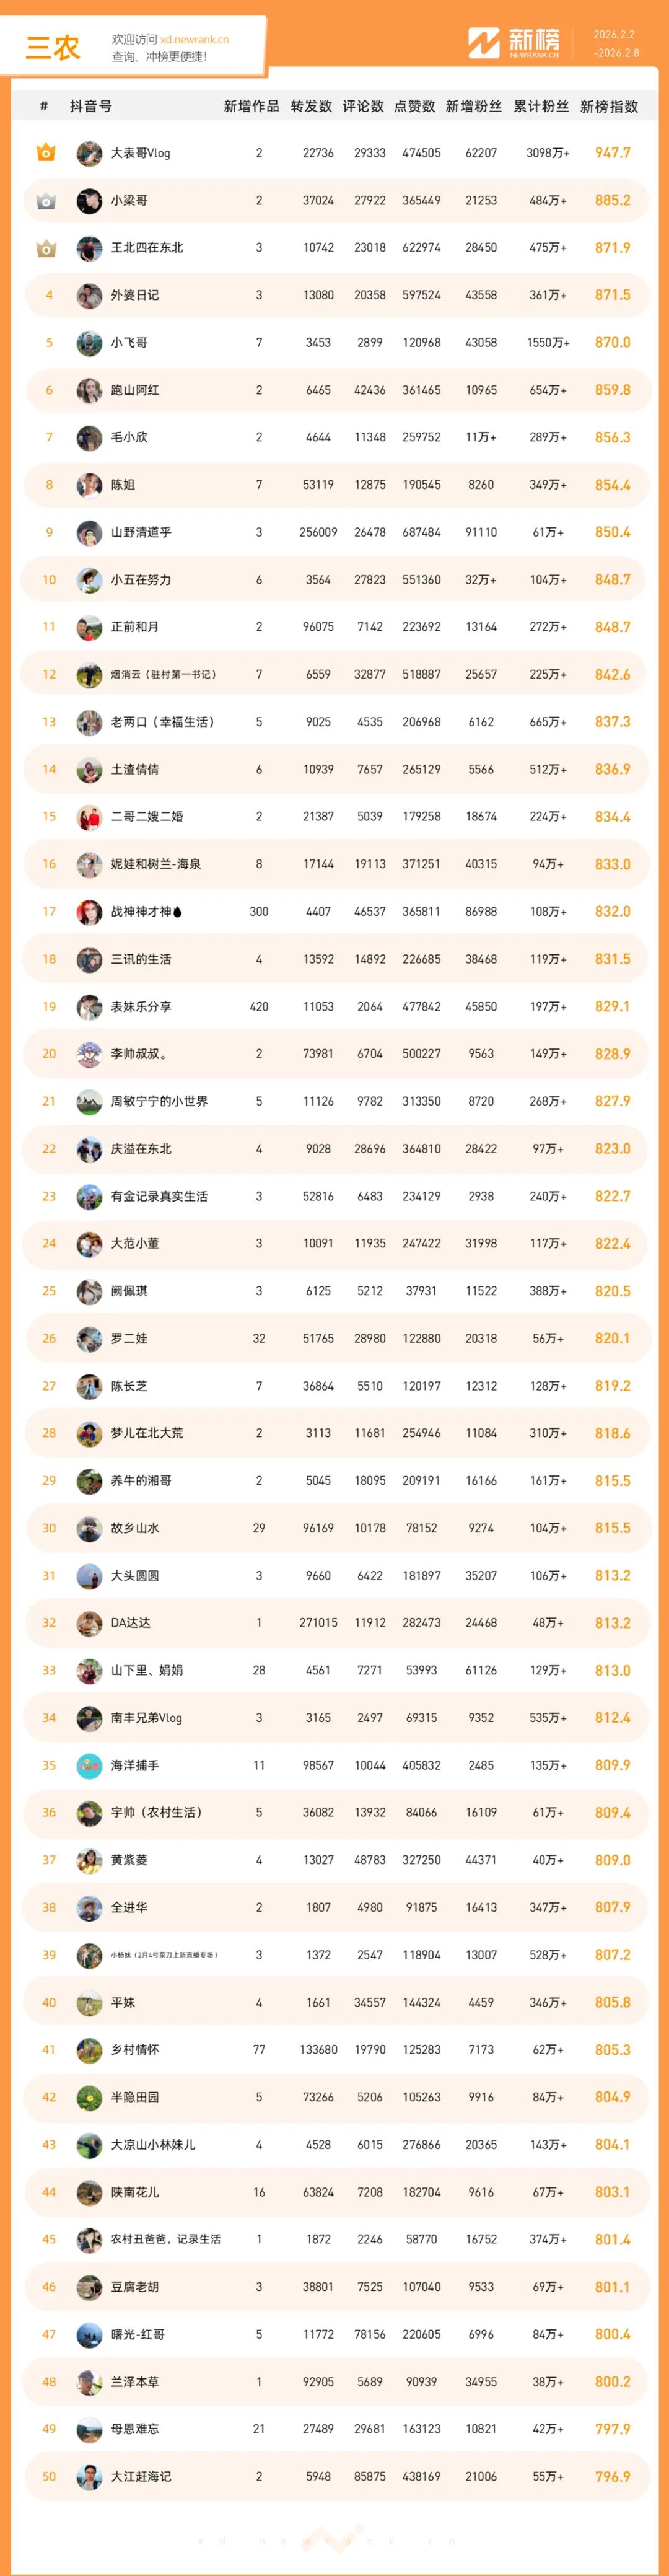This screenshot has width=669, height=2576.
Task: Click the 点赞数 column header
Action: pos(414,106)
